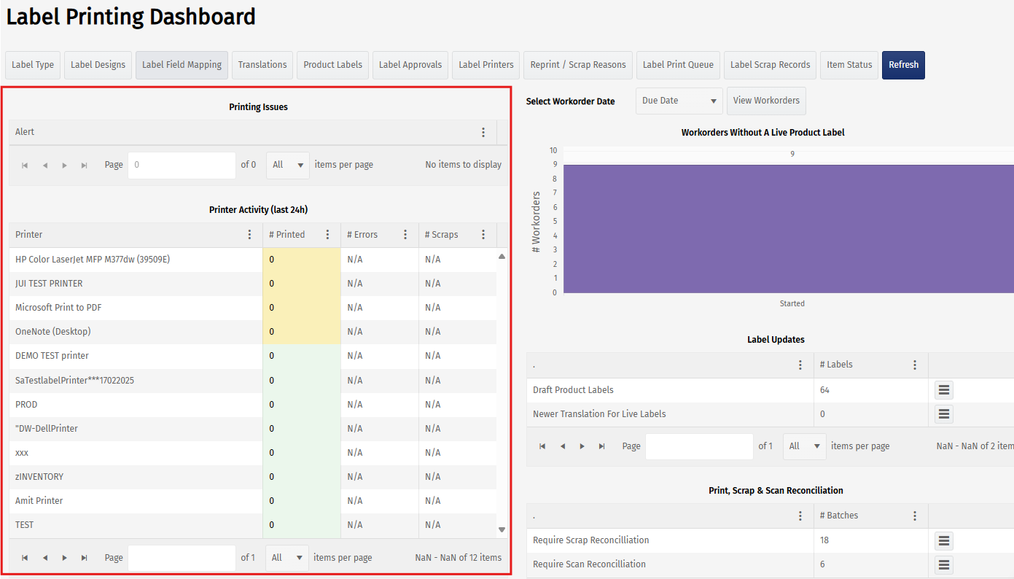Open the Translations tab

point(262,65)
